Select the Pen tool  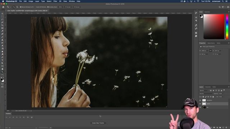pos(3,57)
